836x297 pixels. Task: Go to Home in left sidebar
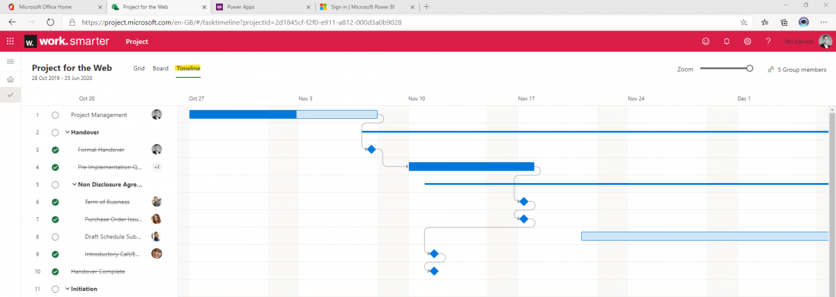[x=10, y=79]
